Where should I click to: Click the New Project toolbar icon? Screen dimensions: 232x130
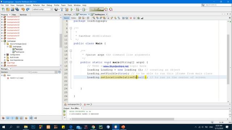pos(8,9)
